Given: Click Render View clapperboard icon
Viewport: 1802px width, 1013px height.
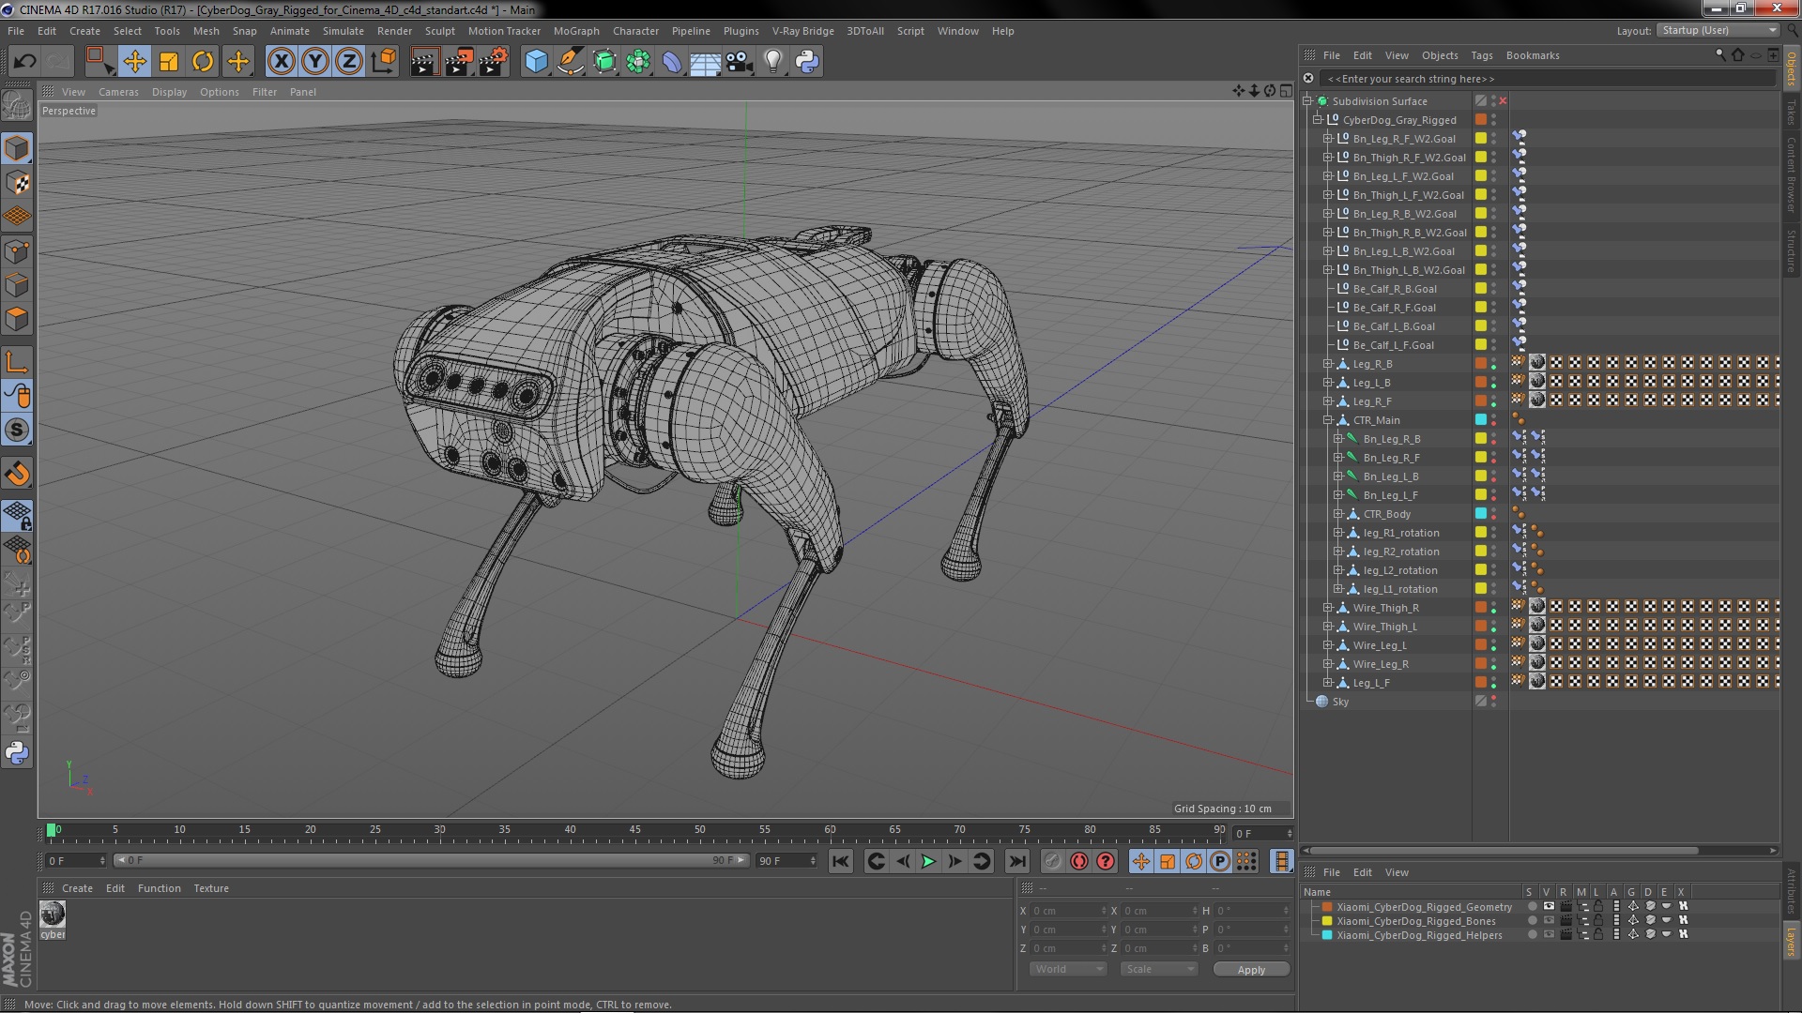Looking at the screenshot, I should [424, 62].
